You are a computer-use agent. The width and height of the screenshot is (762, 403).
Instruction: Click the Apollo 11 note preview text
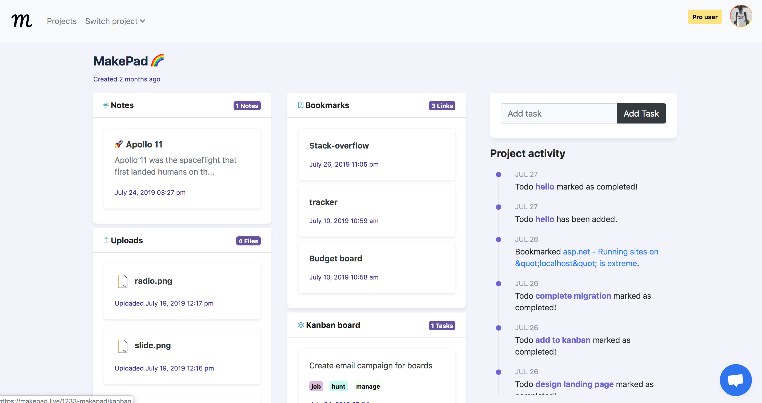pyautogui.click(x=175, y=166)
